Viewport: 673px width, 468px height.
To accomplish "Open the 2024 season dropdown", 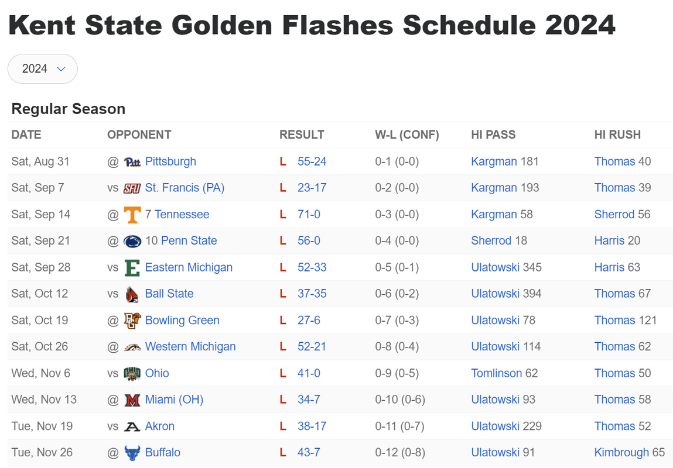I will pos(43,68).
